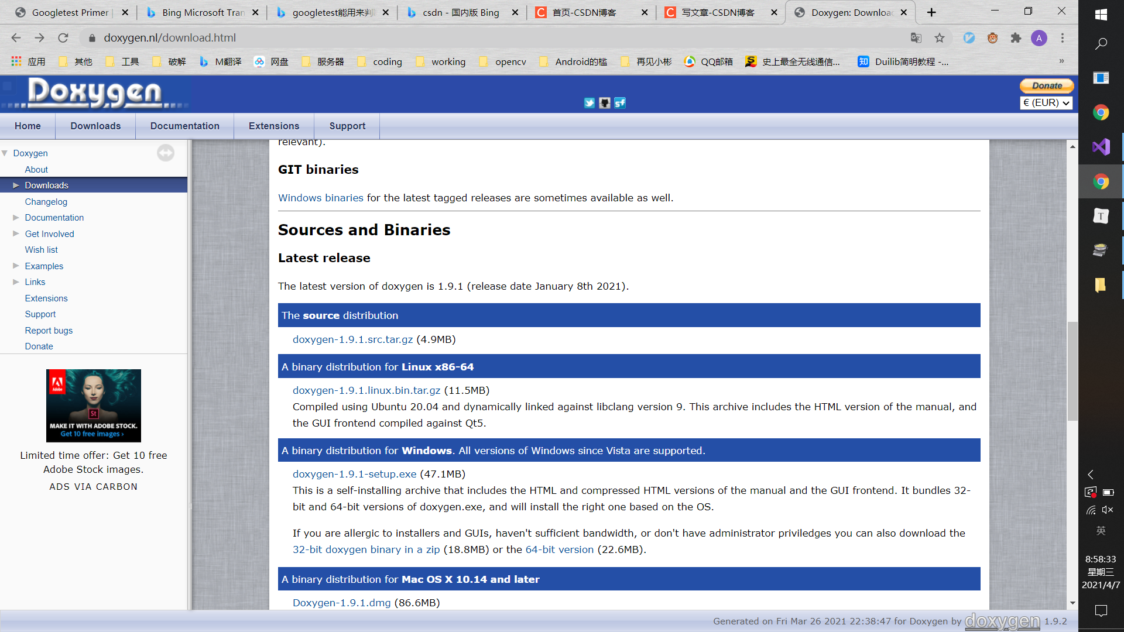
Task: Click the GitHub icon in header
Action: pyautogui.click(x=605, y=103)
